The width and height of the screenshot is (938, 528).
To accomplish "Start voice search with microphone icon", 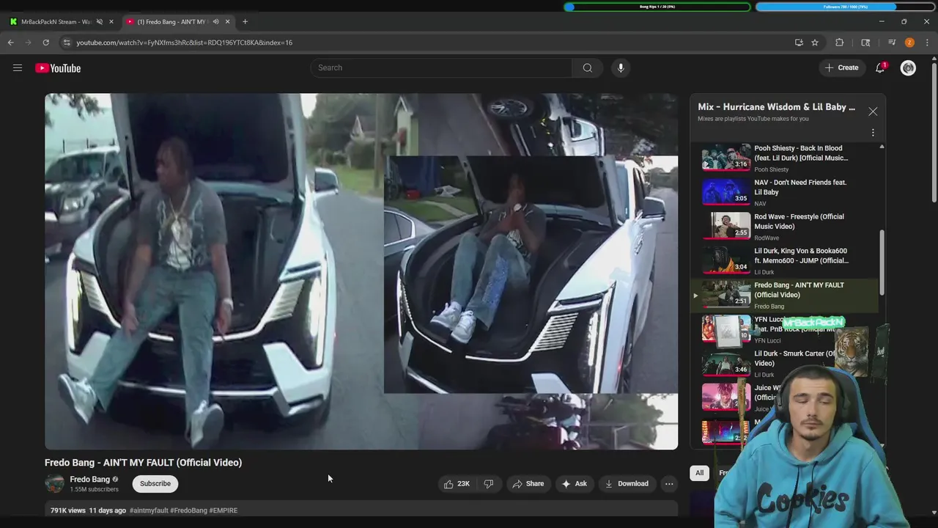I will pyautogui.click(x=621, y=67).
